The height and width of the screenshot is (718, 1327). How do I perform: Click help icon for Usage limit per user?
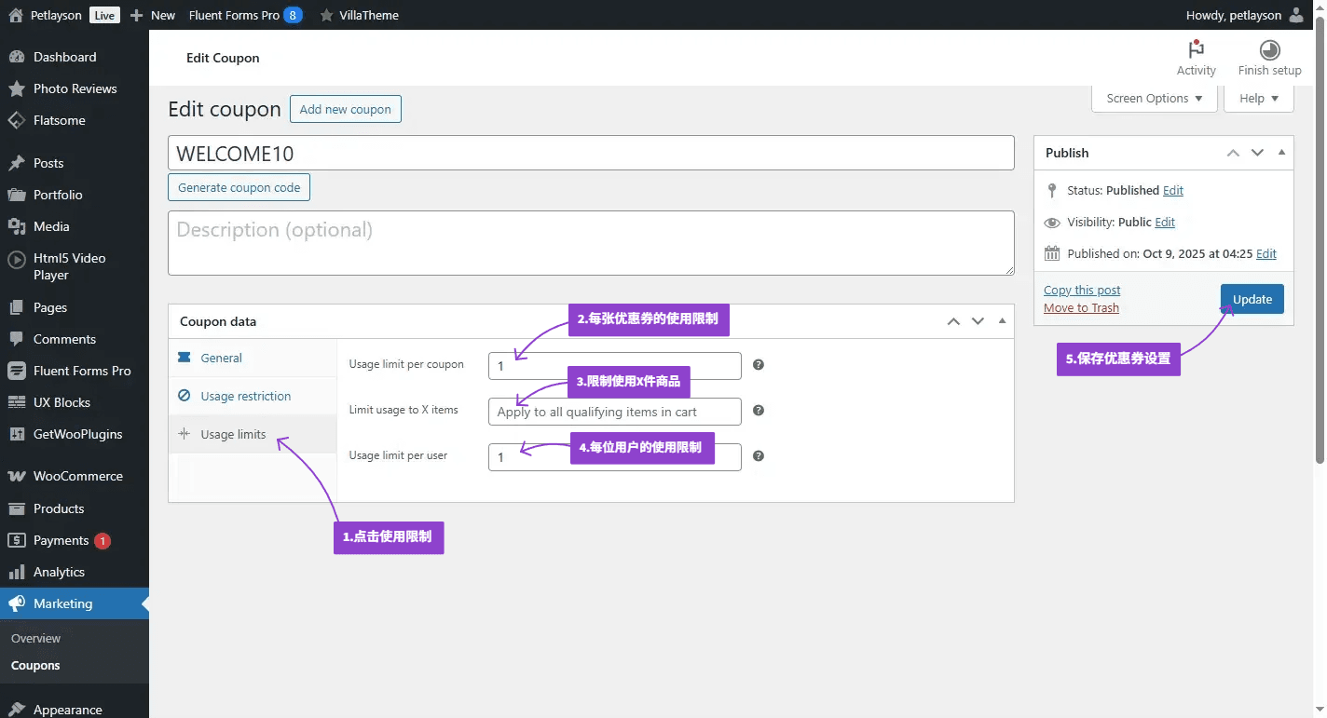point(759,456)
